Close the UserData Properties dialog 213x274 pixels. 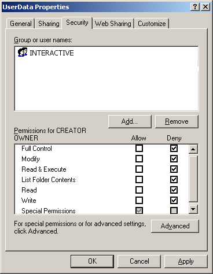[x=205, y=7]
